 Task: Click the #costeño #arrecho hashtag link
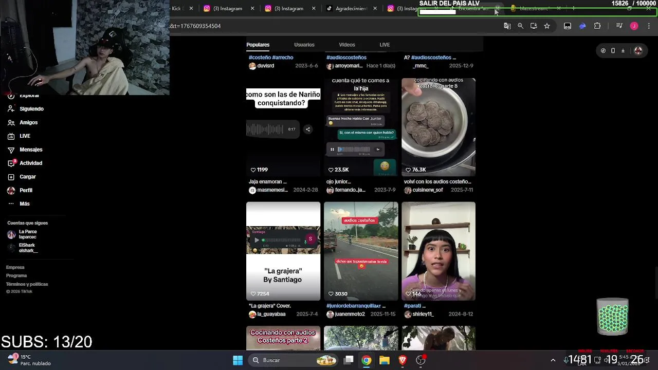pyautogui.click(x=271, y=58)
